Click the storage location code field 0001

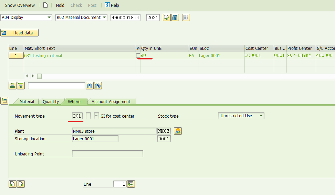click(164, 139)
